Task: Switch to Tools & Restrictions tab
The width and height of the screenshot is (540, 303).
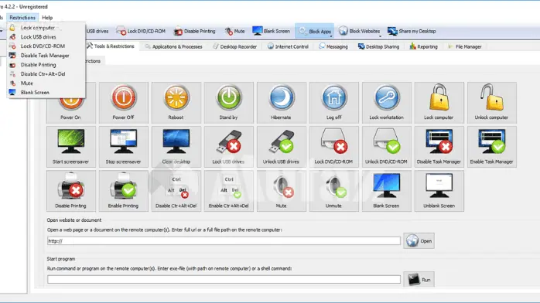Action: pyautogui.click(x=111, y=46)
